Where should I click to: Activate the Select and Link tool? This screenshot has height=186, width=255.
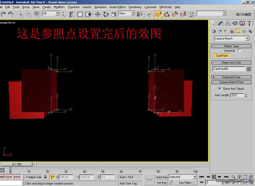click(x=21, y=14)
